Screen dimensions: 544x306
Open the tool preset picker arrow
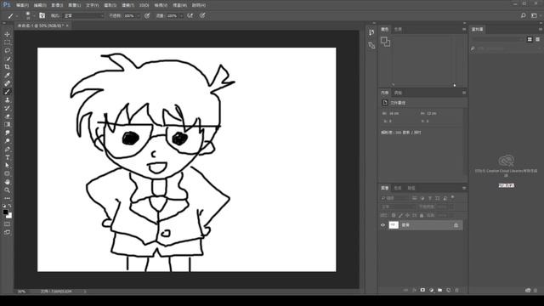point(17,16)
